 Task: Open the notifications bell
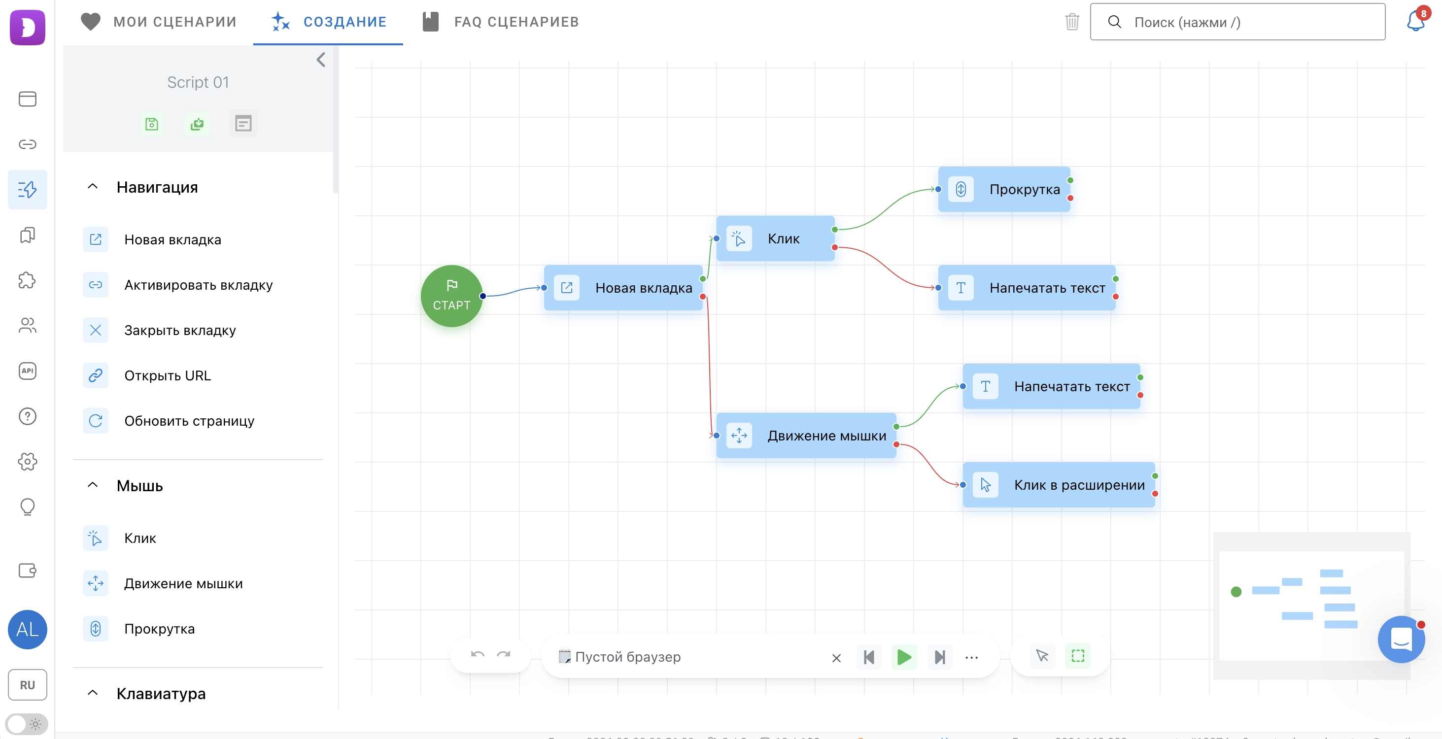click(x=1416, y=21)
